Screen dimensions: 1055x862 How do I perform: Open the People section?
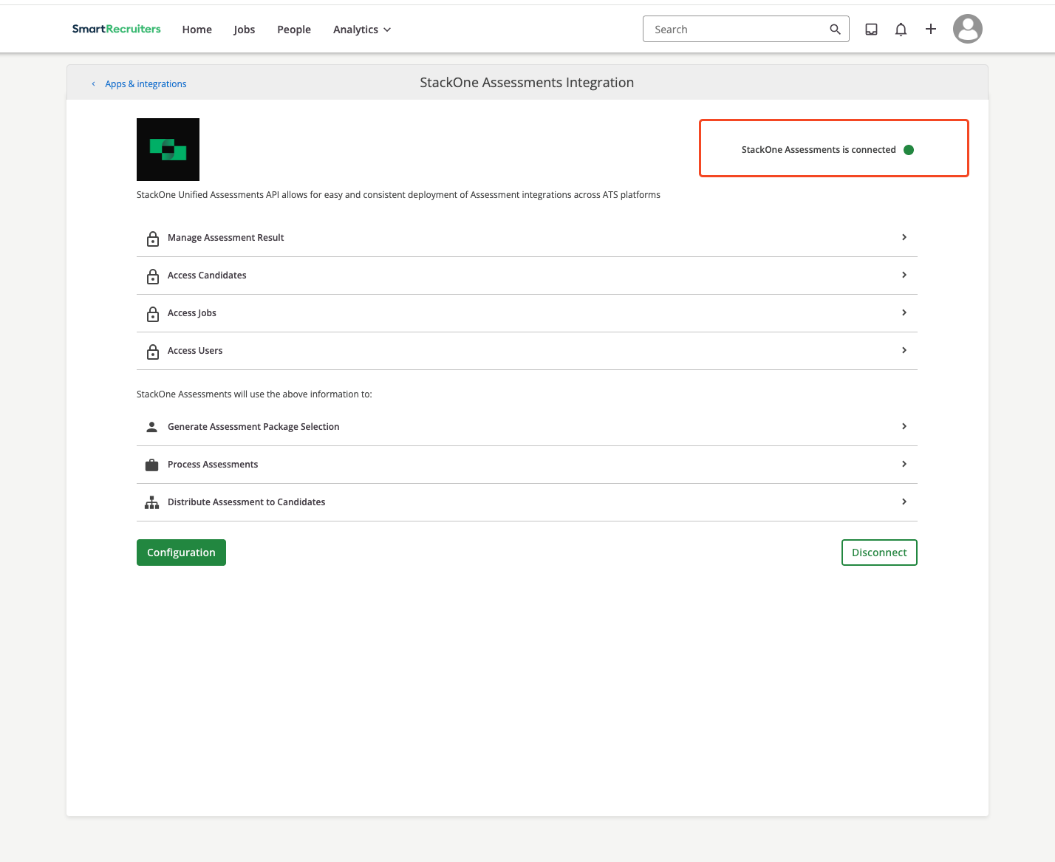coord(294,30)
